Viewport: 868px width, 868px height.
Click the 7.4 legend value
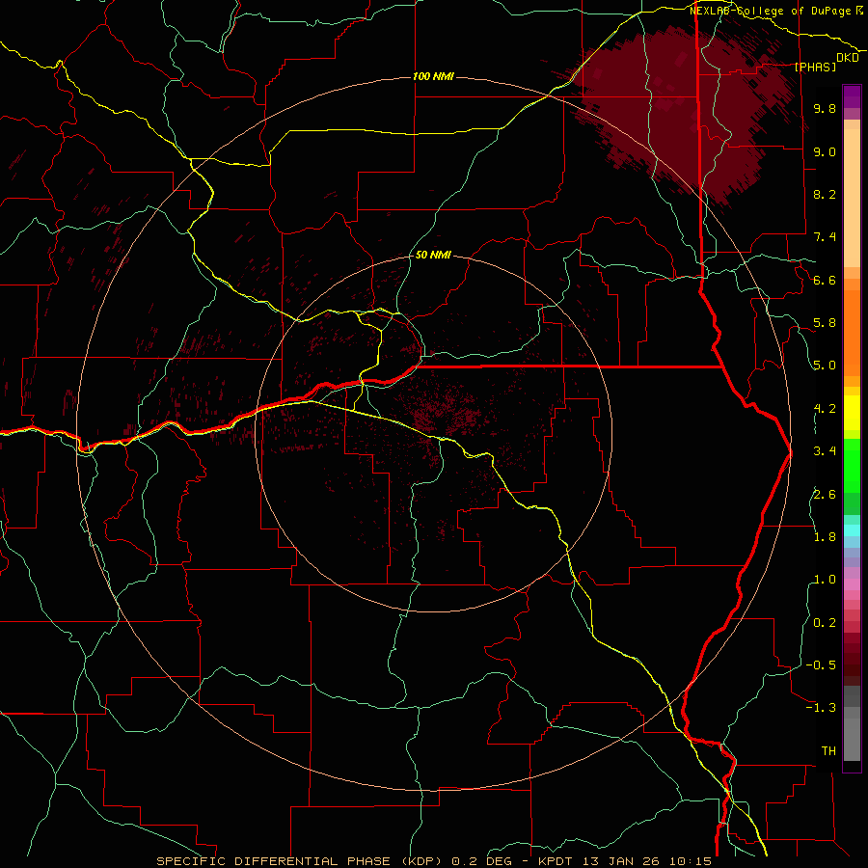tap(825, 237)
